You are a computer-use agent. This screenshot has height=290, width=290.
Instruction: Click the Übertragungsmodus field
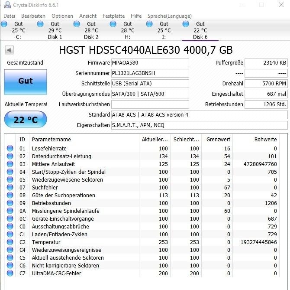pyautogui.click(x=150, y=94)
